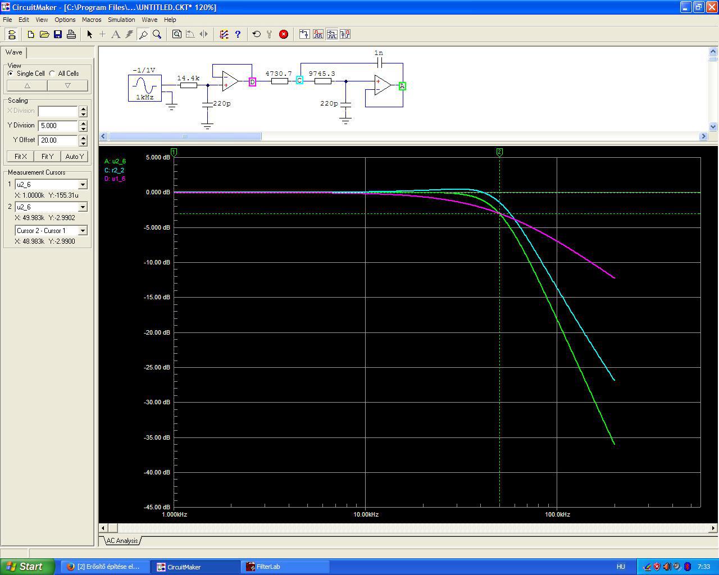Viewport: 719px width, 575px height.
Task: Click Y Division spinner arrows
Action: [x=83, y=126]
